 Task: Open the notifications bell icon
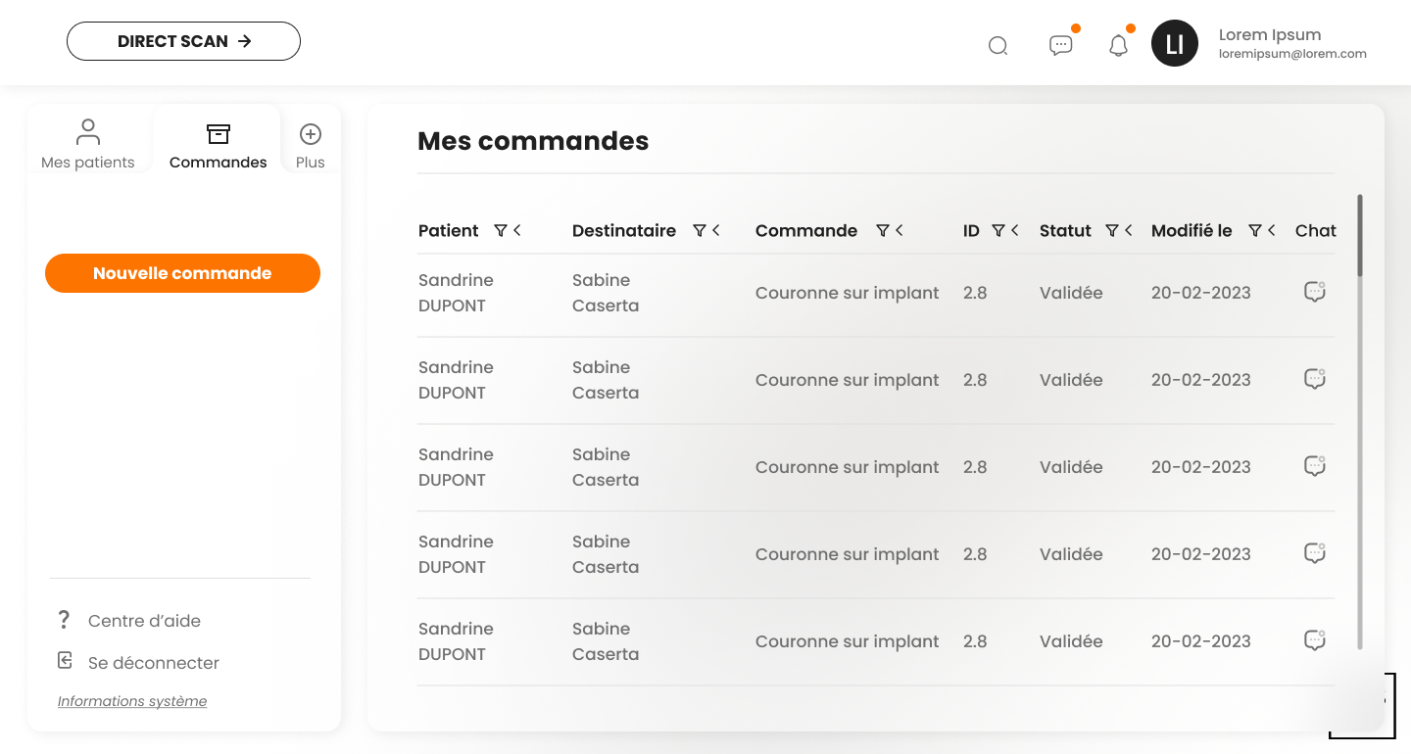[x=1118, y=46]
